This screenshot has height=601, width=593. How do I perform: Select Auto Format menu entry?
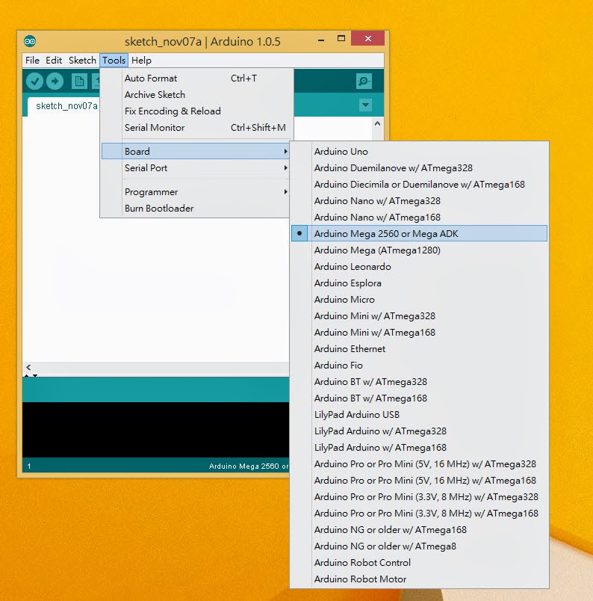[x=196, y=78]
